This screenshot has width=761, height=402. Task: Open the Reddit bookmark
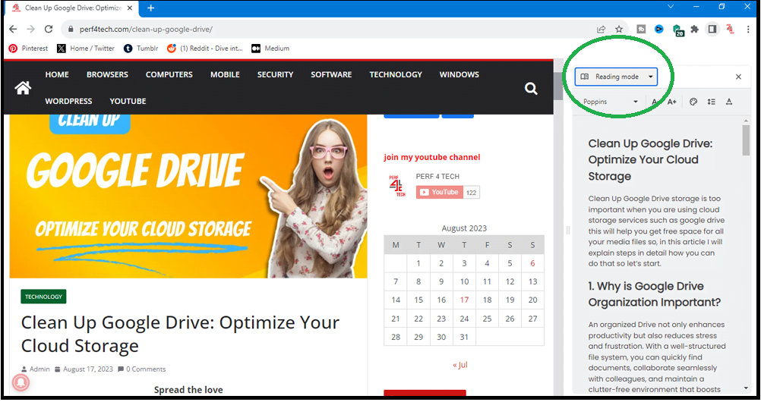coord(204,49)
